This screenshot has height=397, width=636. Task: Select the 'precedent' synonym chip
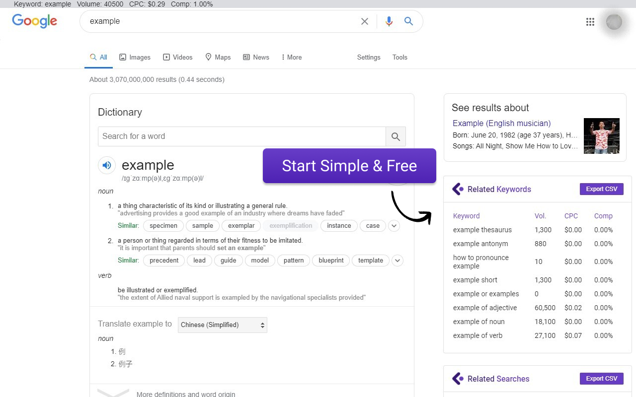(x=164, y=261)
